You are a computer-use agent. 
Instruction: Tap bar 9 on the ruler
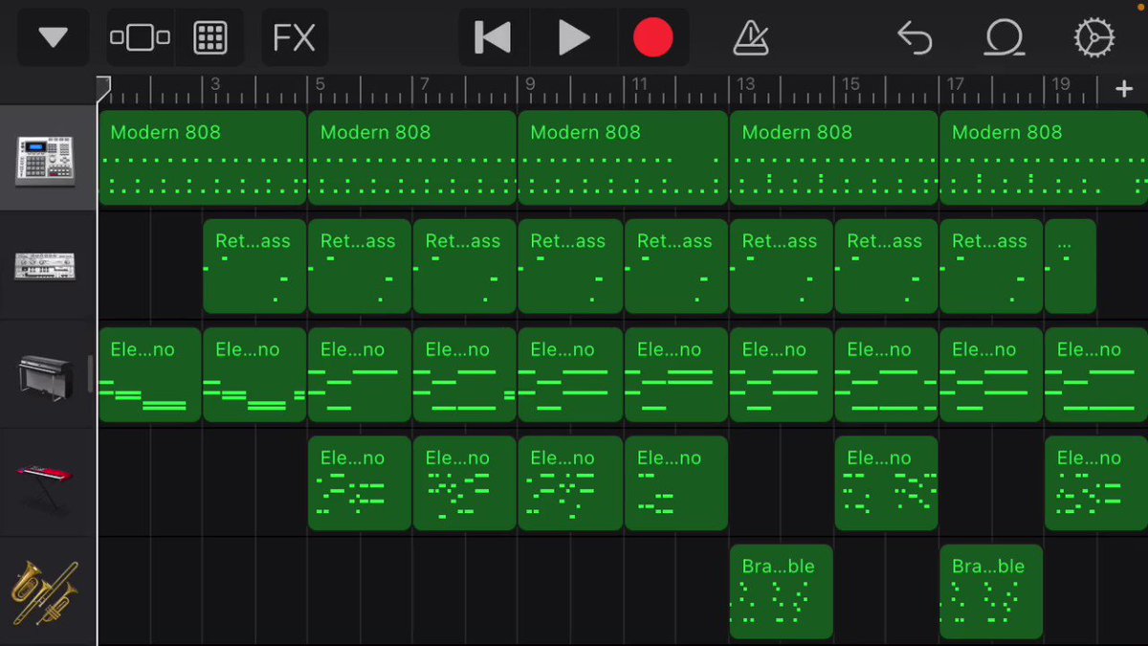[530, 84]
